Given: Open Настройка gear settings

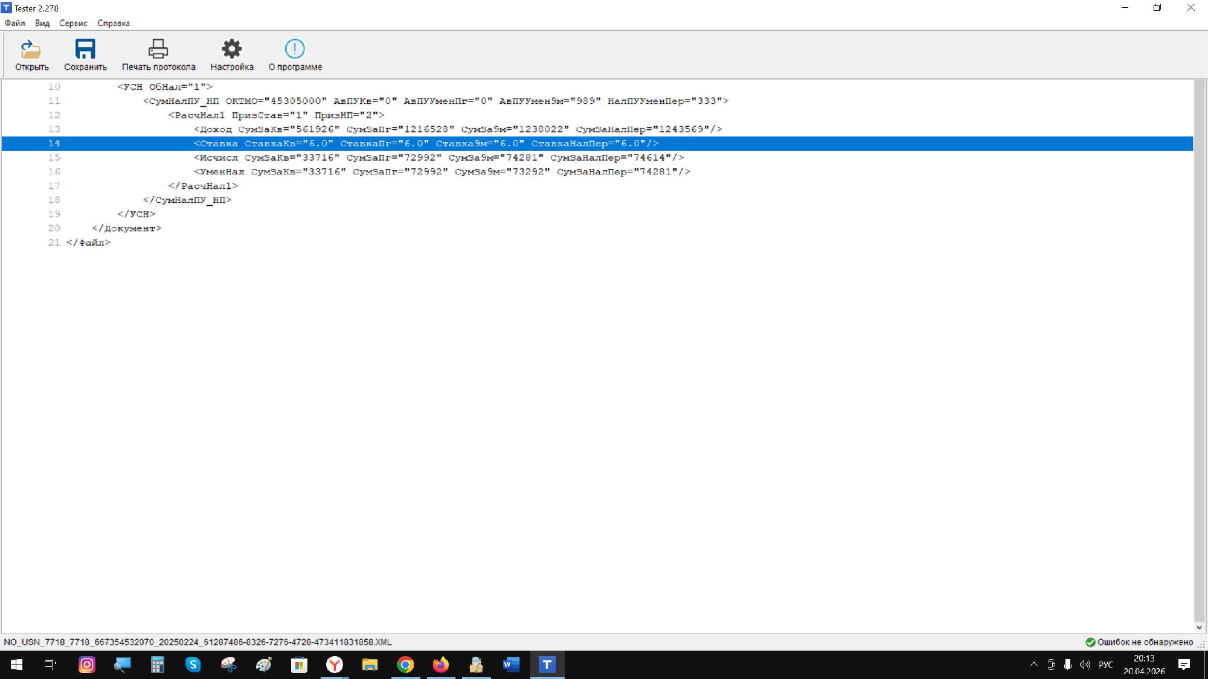Looking at the screenshot, I should click(x=232, y=49).
